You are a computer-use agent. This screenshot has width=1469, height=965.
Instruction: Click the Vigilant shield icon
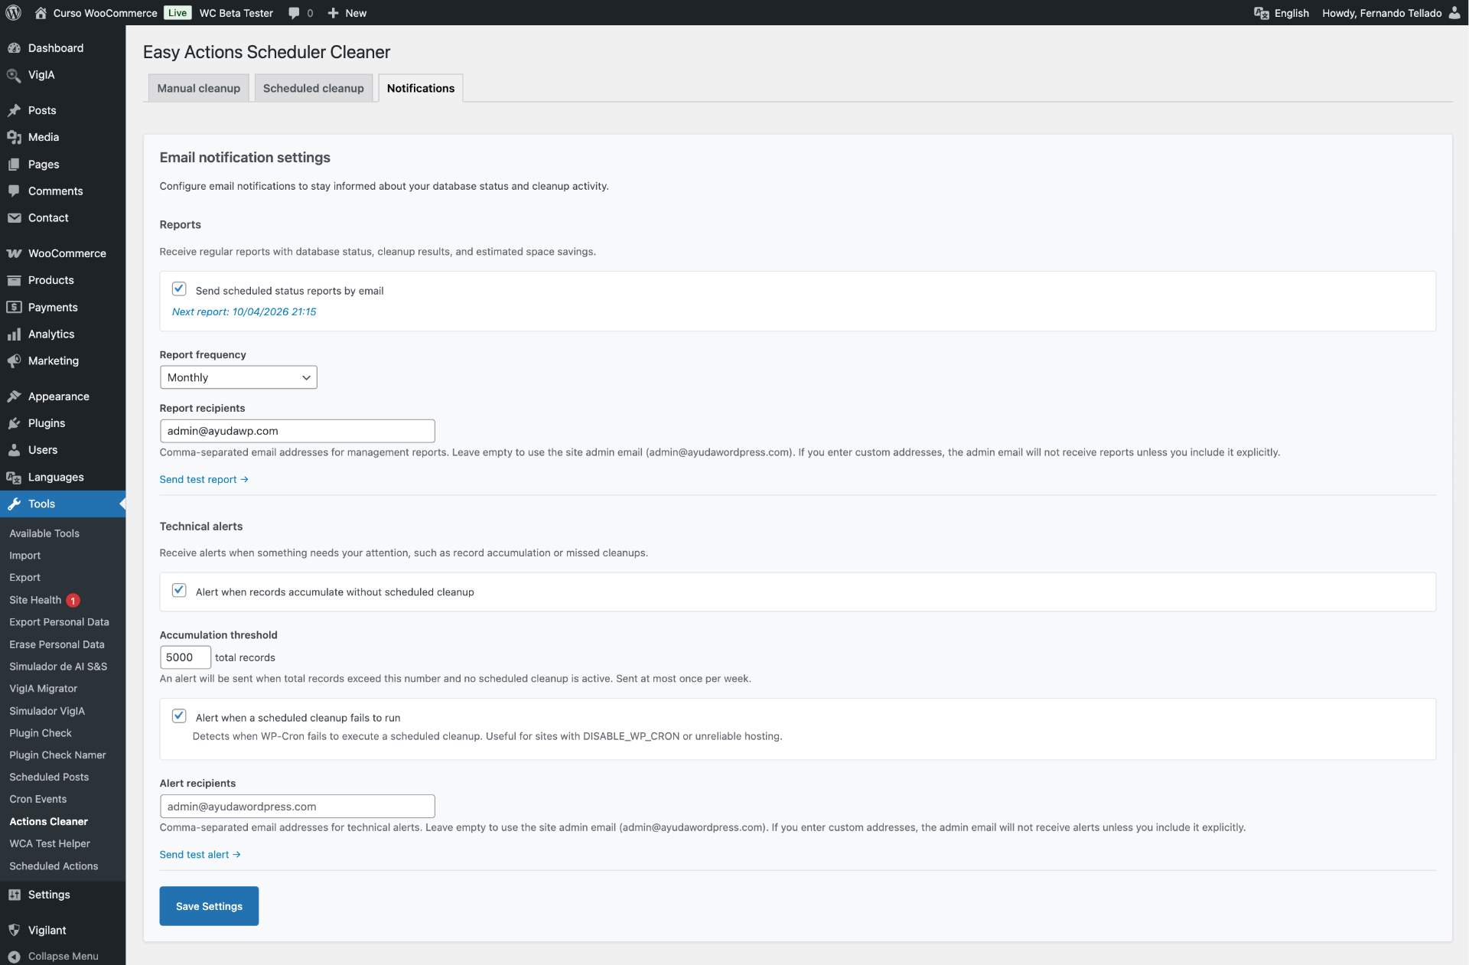(14, 930)
